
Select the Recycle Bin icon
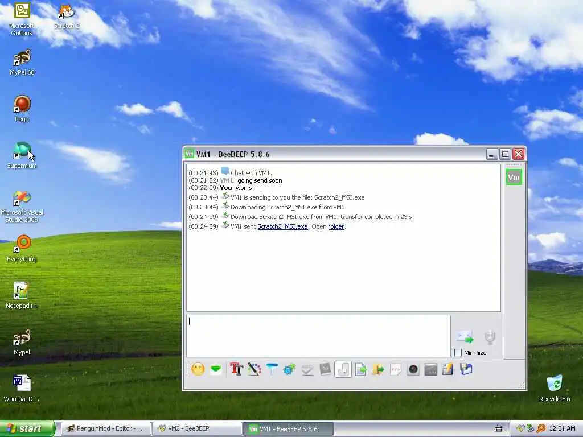coord(555,389)
